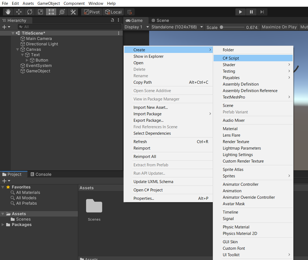Select the Rotate tool
The image size is (308, 260).
tap(30, 12)
